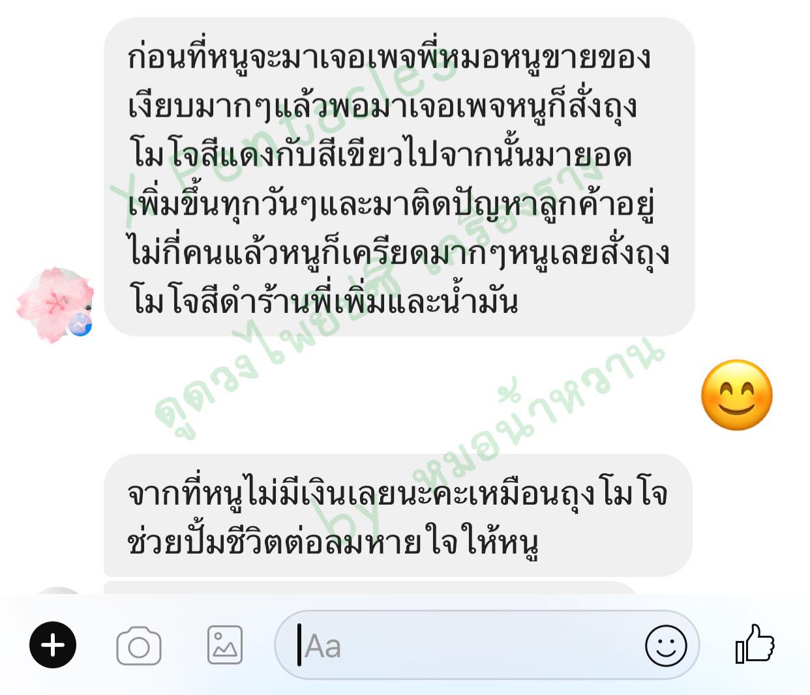Send a thumbs-up like
The width and height of the screenshot is (810, 695).
coord(755,644)
